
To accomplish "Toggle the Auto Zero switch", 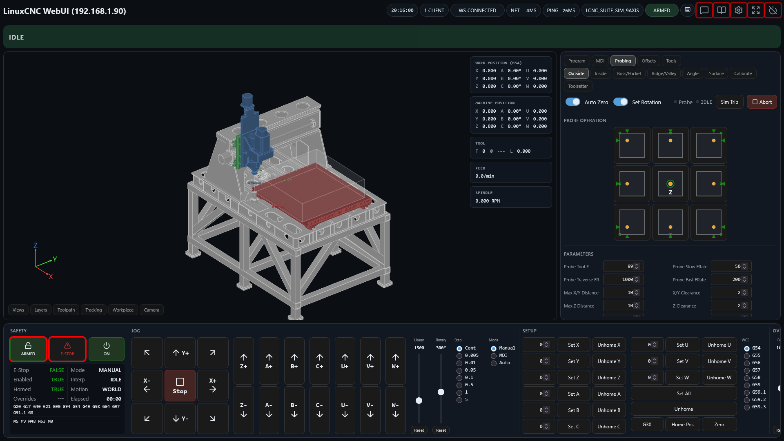I will coord(572,102).
